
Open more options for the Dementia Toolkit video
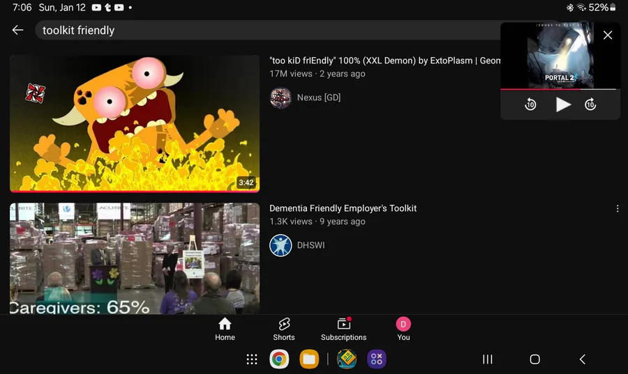point(618,208)
